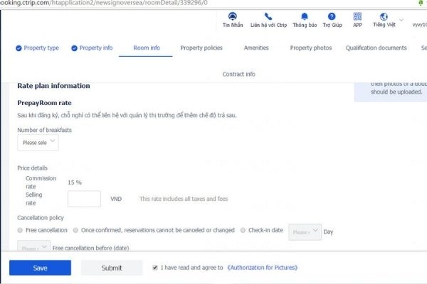Select the Free cancellation radio button

[x=20, y=230]
